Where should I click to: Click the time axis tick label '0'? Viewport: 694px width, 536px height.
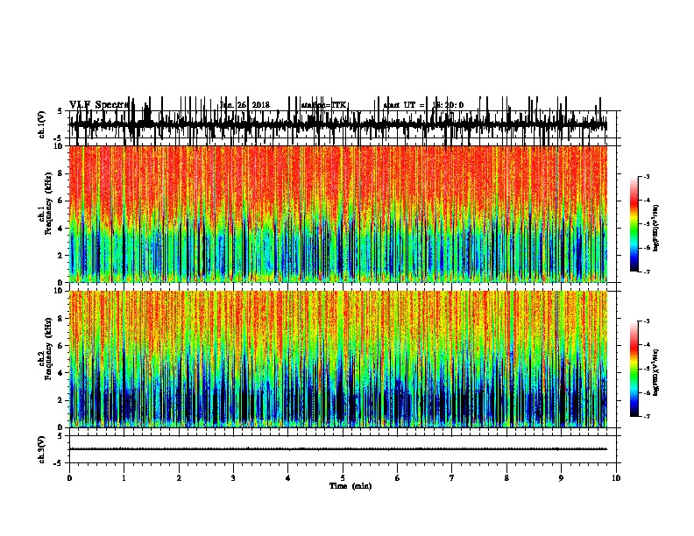pos(69,478)
